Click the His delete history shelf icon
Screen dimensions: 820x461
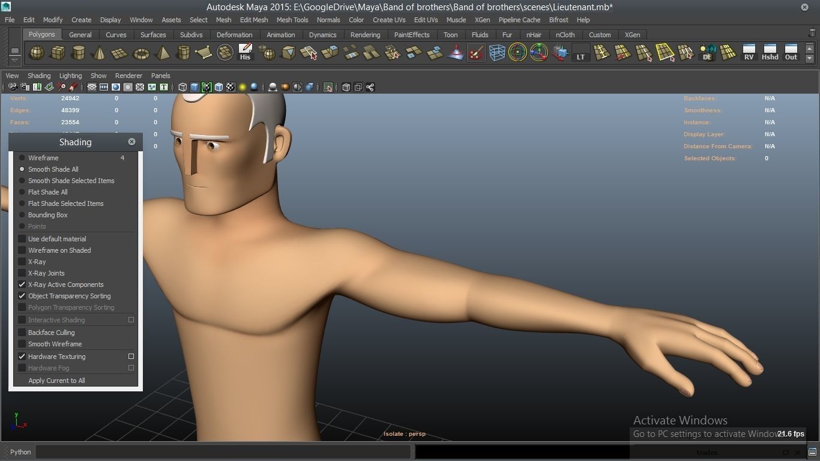pyautogui.click(x=245, y=53)
